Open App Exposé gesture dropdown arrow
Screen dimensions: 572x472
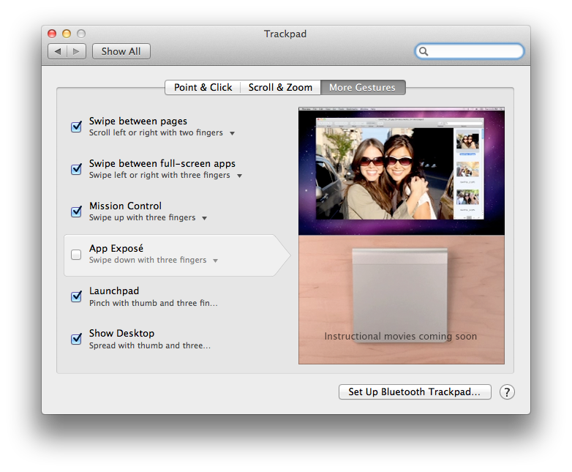coord(215,261)
